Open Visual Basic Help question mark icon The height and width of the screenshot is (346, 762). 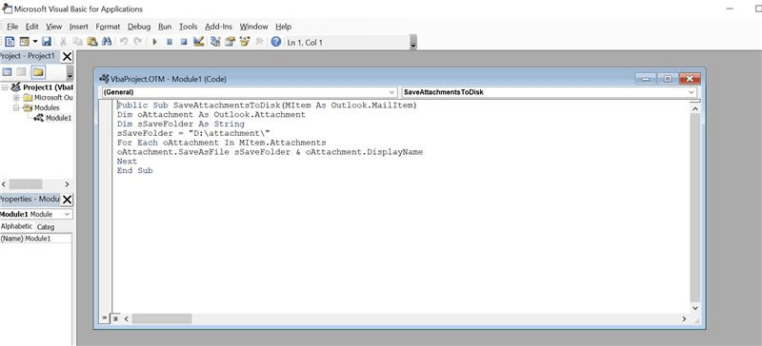coord(276,42)
